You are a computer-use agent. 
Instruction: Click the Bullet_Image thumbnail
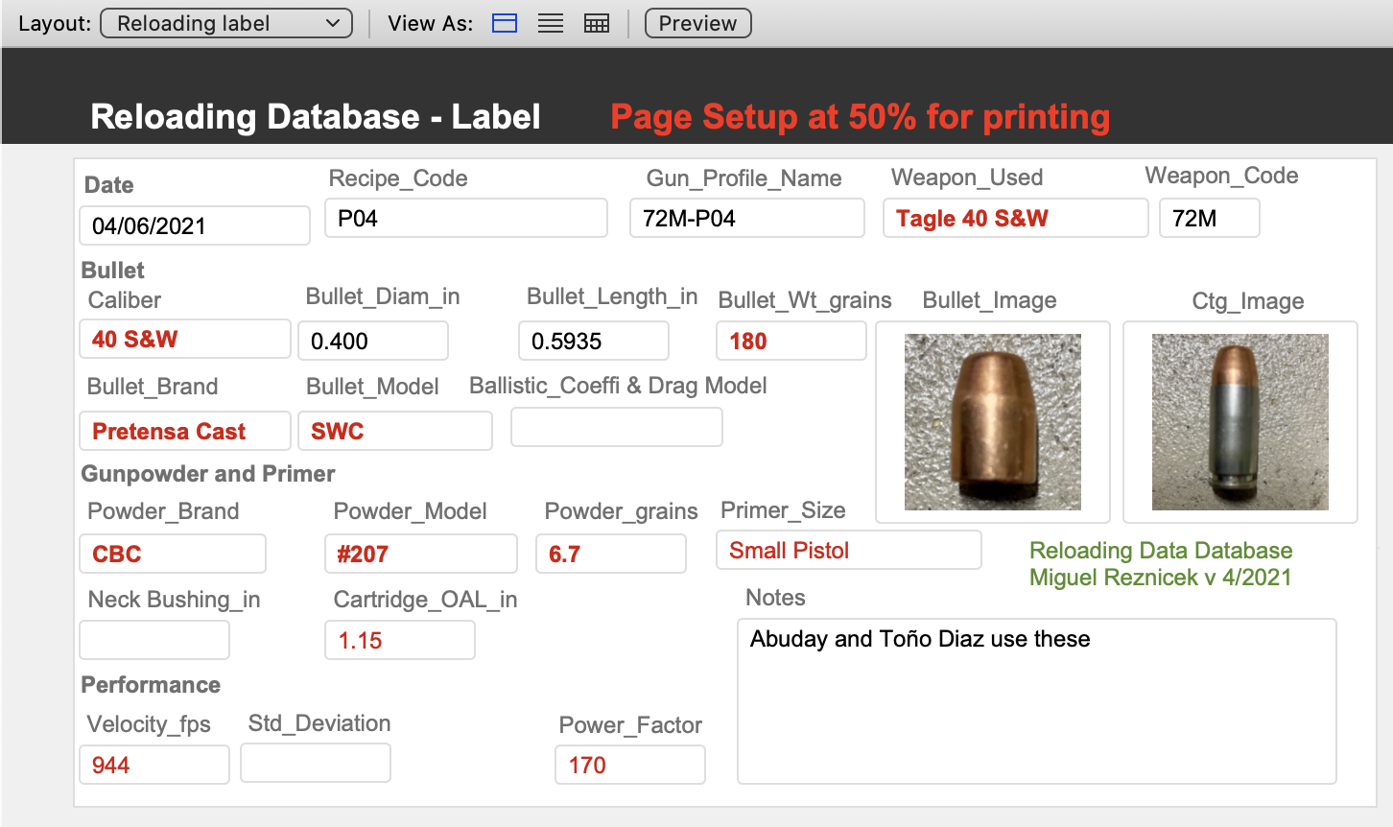[993, 422]
